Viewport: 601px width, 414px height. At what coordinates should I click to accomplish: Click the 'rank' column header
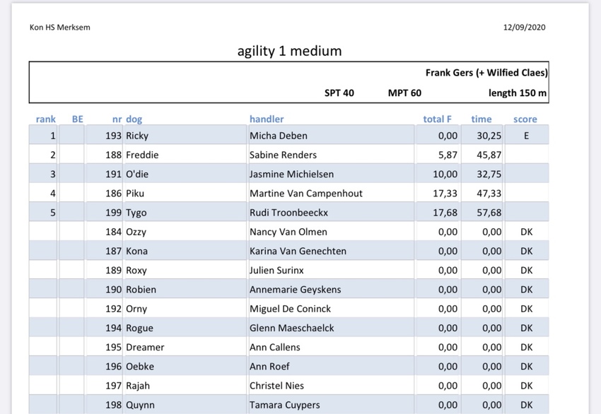tap(46, 119)
